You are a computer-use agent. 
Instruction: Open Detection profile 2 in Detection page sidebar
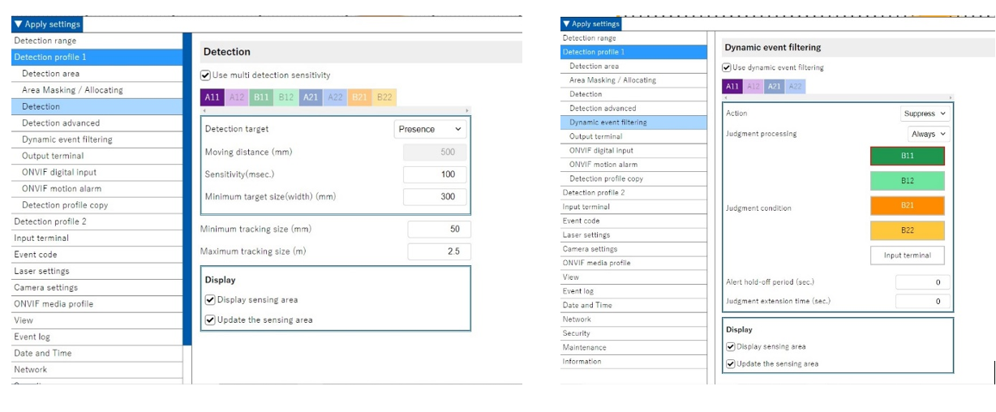pos(97,221)
